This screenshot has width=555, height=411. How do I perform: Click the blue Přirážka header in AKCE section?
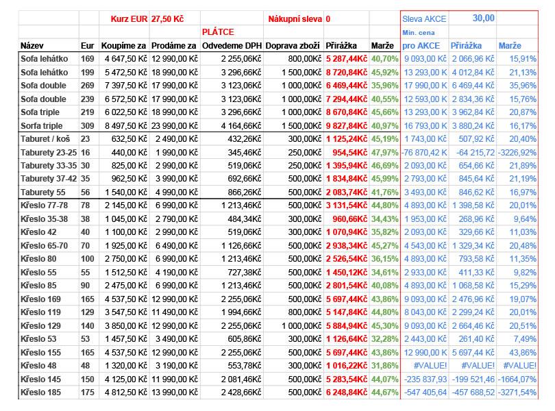click(466, 46)
